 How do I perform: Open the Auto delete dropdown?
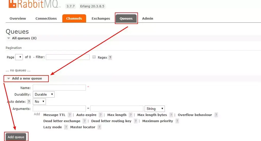click(x=39, y=102)
